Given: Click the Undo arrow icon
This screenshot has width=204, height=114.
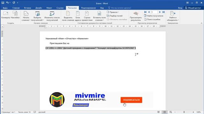Looking at the screenshot, I should (8, 3).
